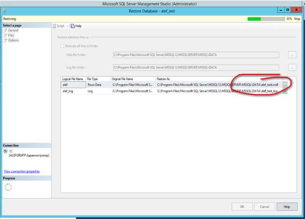Screen dimensions: 305x219
Task: Open the Options page
Action: tap(13, 40)
